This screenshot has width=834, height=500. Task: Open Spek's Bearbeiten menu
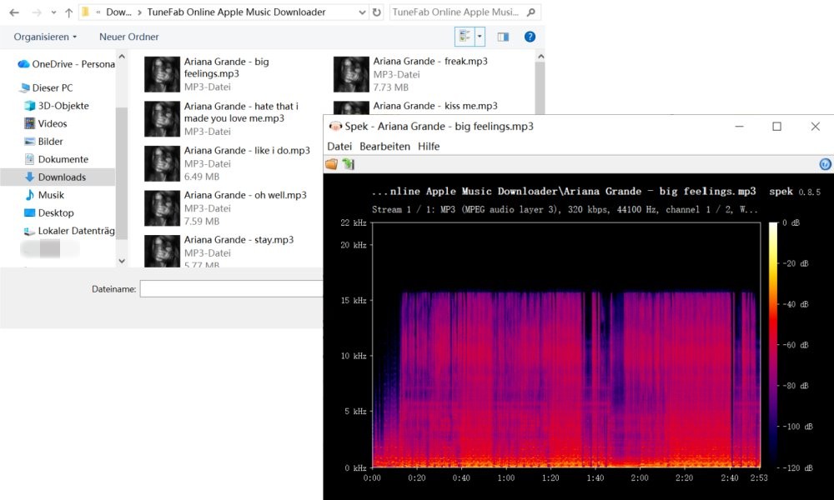pos(384,146)
